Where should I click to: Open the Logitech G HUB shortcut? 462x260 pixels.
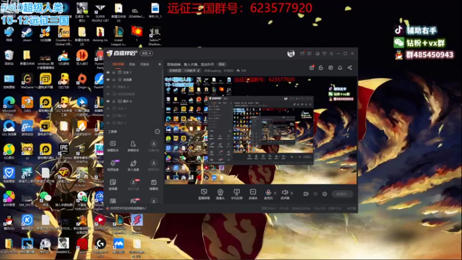[x=100, y=247]
